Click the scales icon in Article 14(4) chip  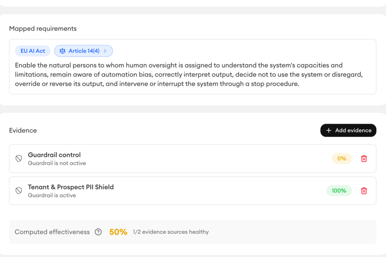pyautogui.click(x=62, y=51)
